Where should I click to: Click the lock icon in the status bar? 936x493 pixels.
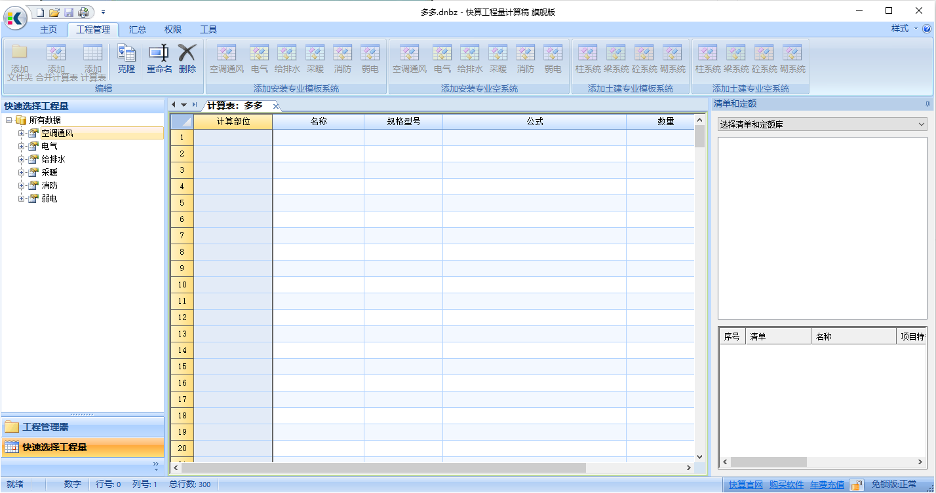857,484
